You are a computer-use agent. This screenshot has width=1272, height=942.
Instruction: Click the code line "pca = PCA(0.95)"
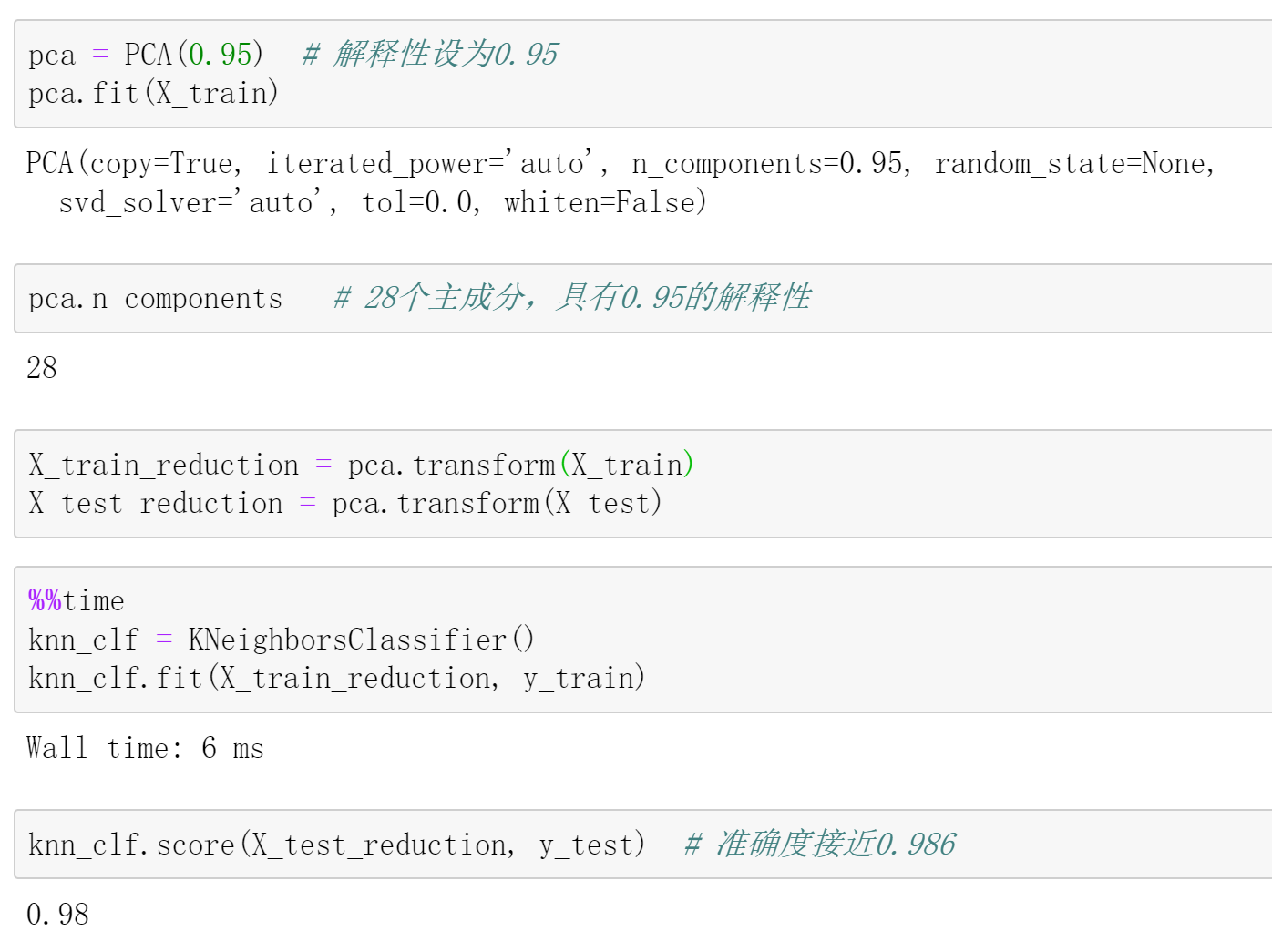tap(146, 55)
